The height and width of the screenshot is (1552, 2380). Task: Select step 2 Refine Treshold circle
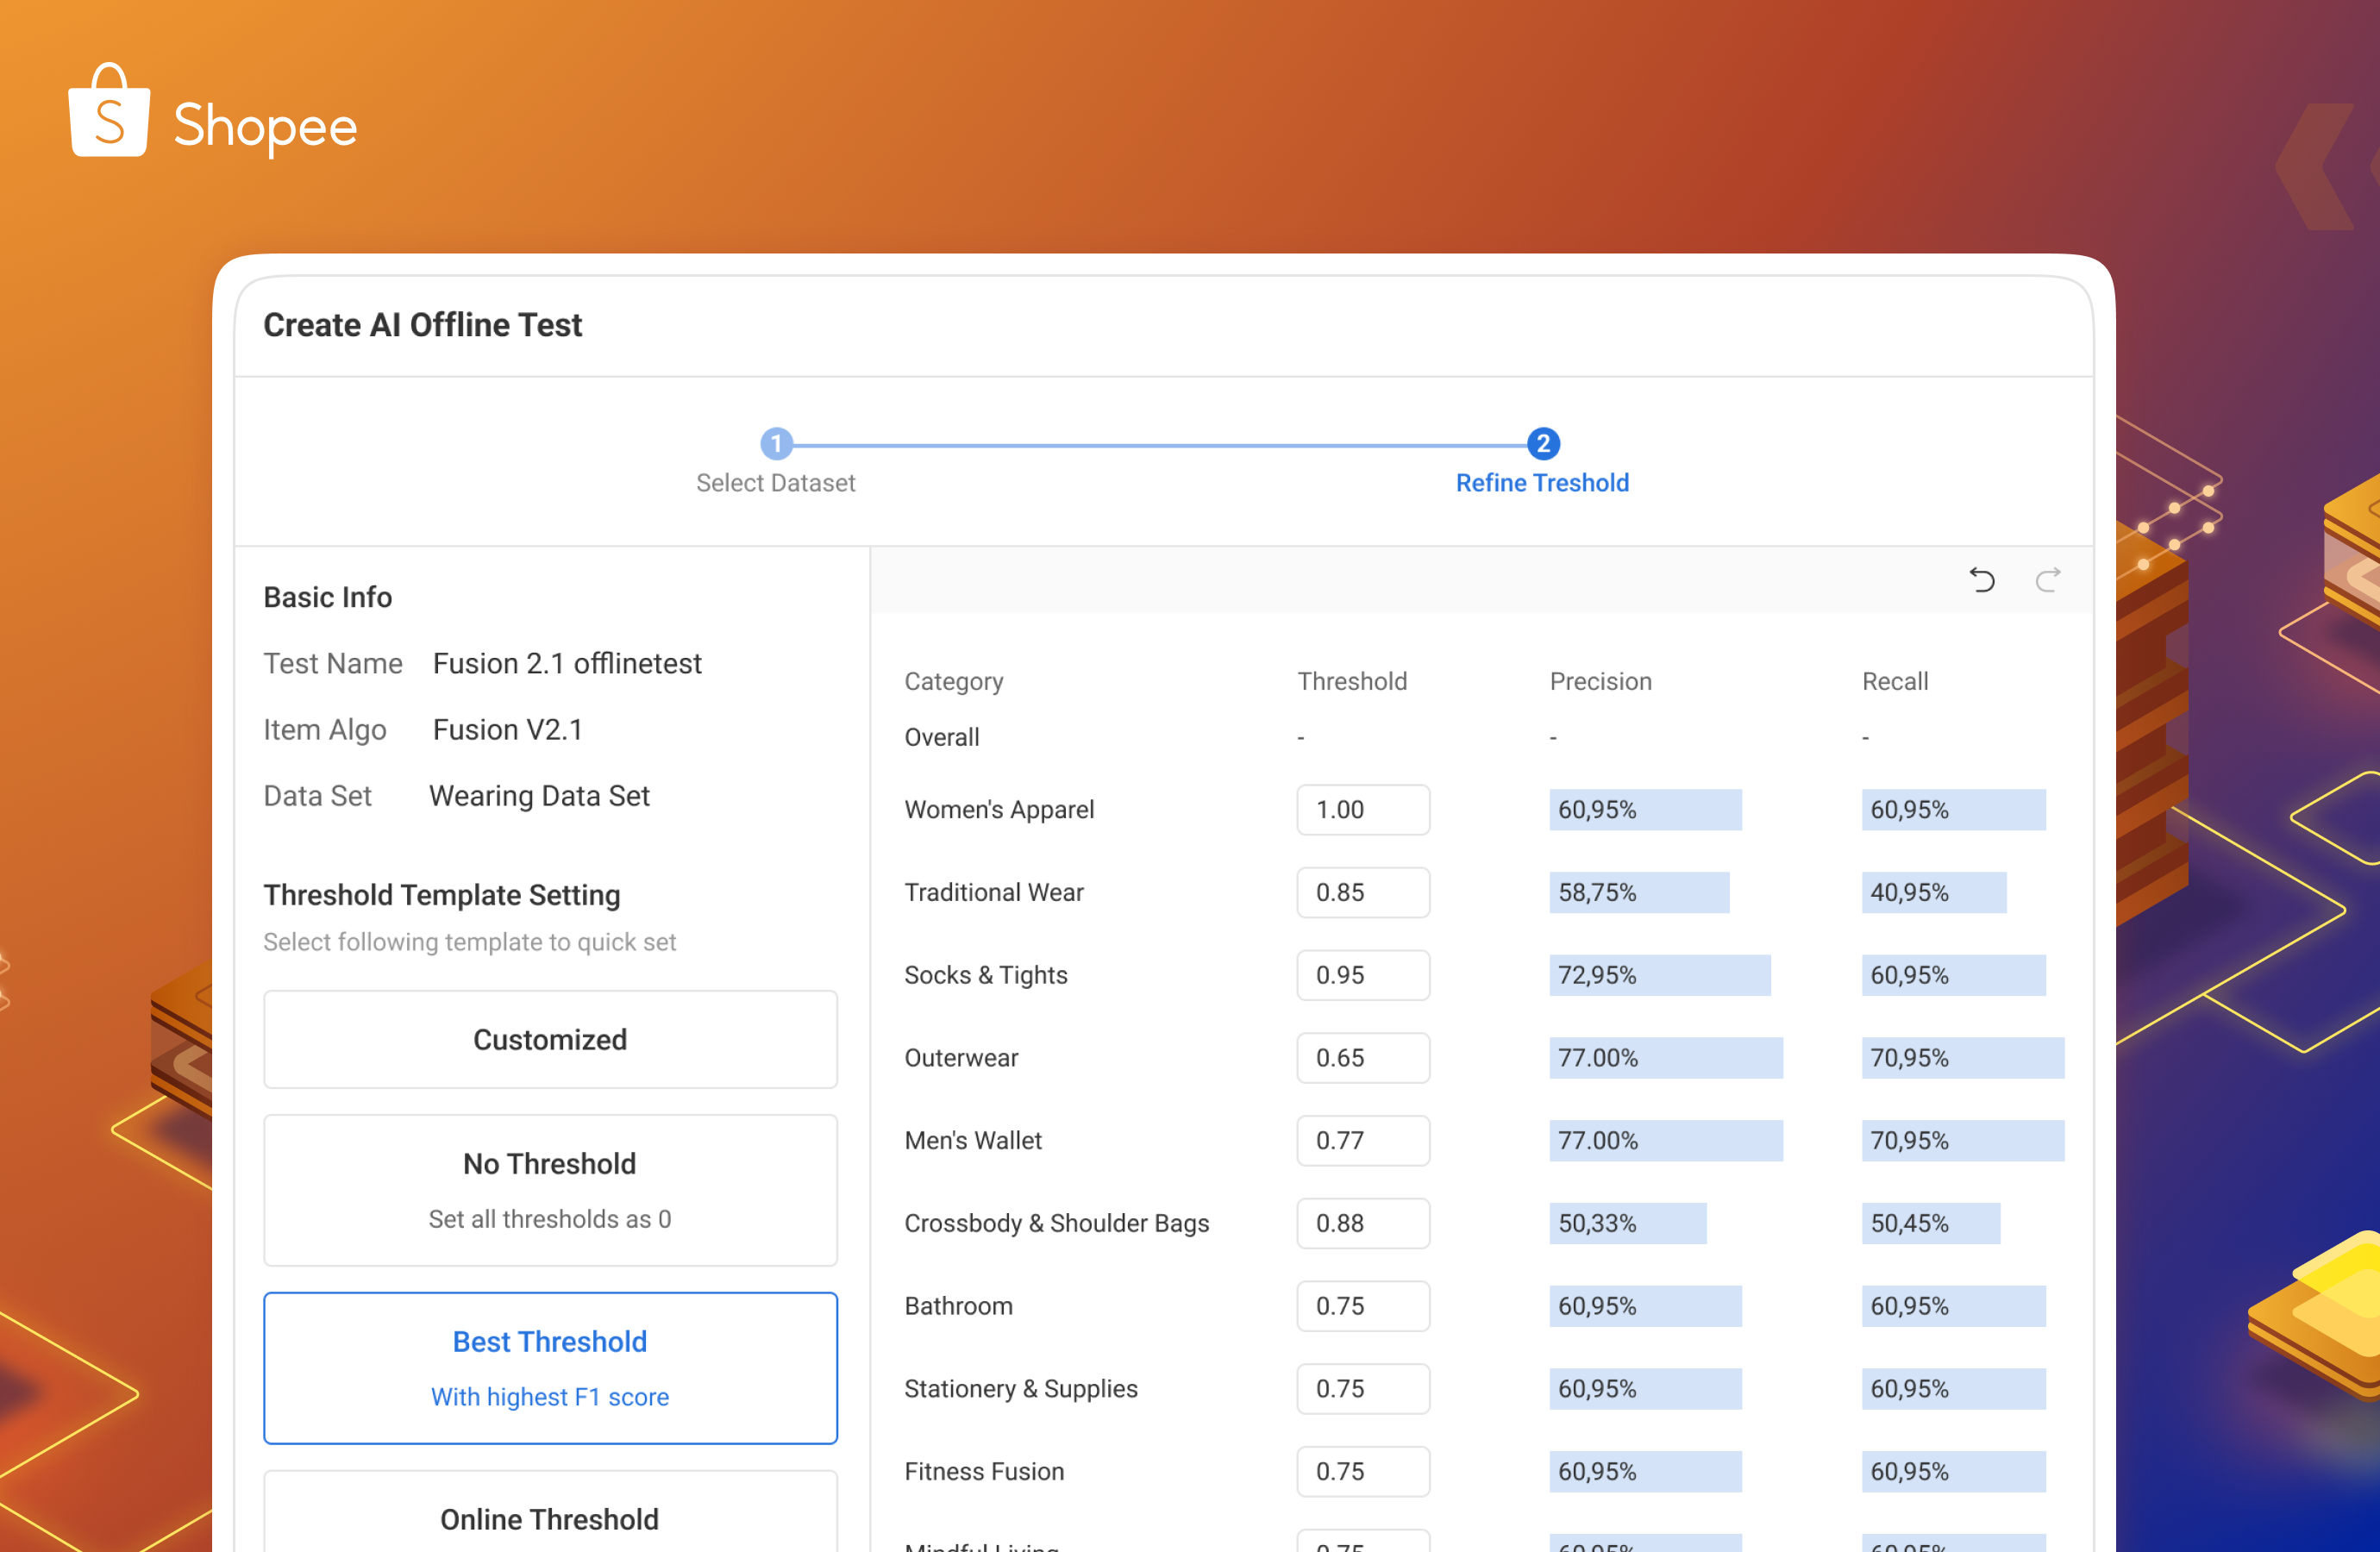[x=1543, y=443]
